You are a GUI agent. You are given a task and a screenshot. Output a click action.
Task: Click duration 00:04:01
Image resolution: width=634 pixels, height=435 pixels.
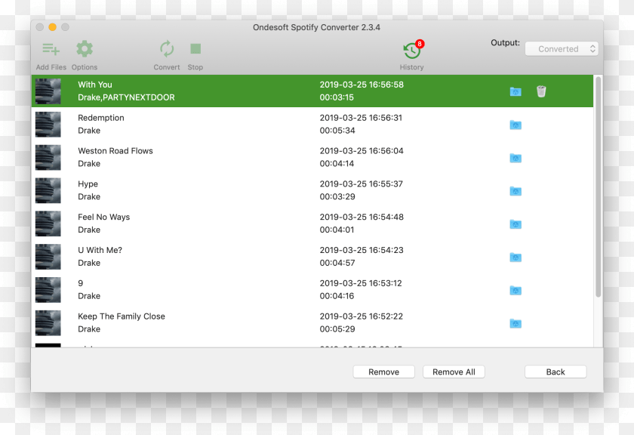click(337, 230)
